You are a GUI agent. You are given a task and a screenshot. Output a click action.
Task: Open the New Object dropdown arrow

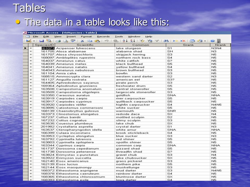[205, 41]
